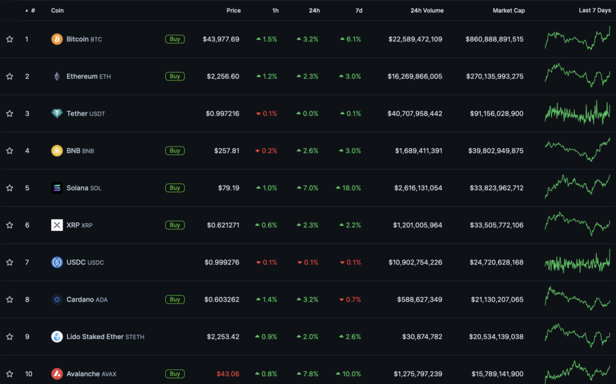Click the XRP logo icon

tap(57, 225)
